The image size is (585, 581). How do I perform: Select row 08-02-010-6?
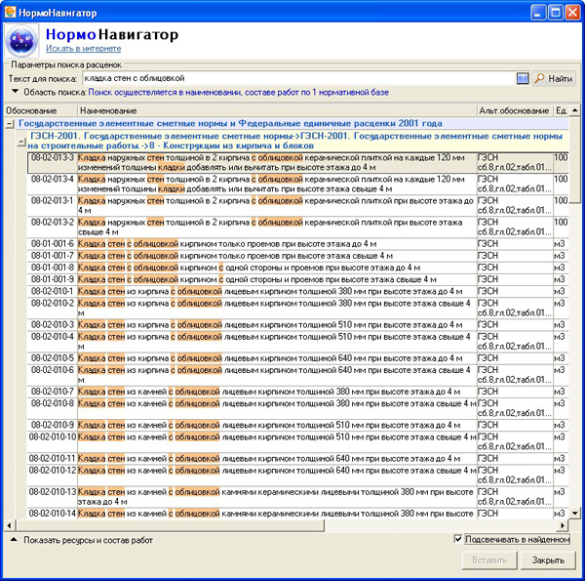coord(297,375)
